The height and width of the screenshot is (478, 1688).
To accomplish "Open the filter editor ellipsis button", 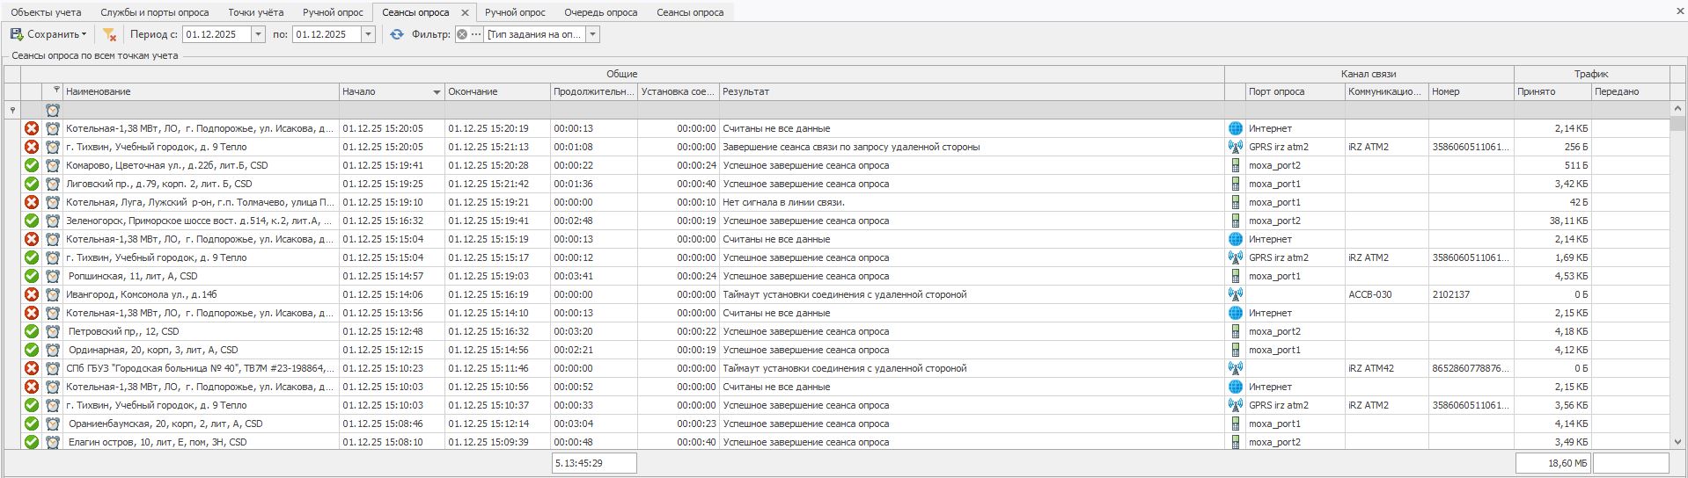I will coord(476,34).
